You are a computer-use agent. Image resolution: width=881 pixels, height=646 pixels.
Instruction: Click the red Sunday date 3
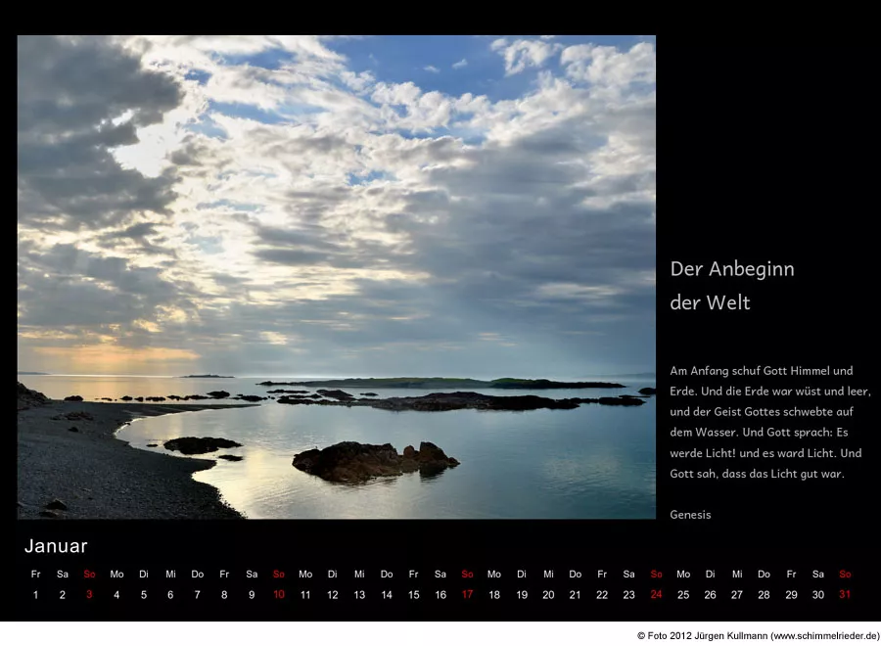89,594
